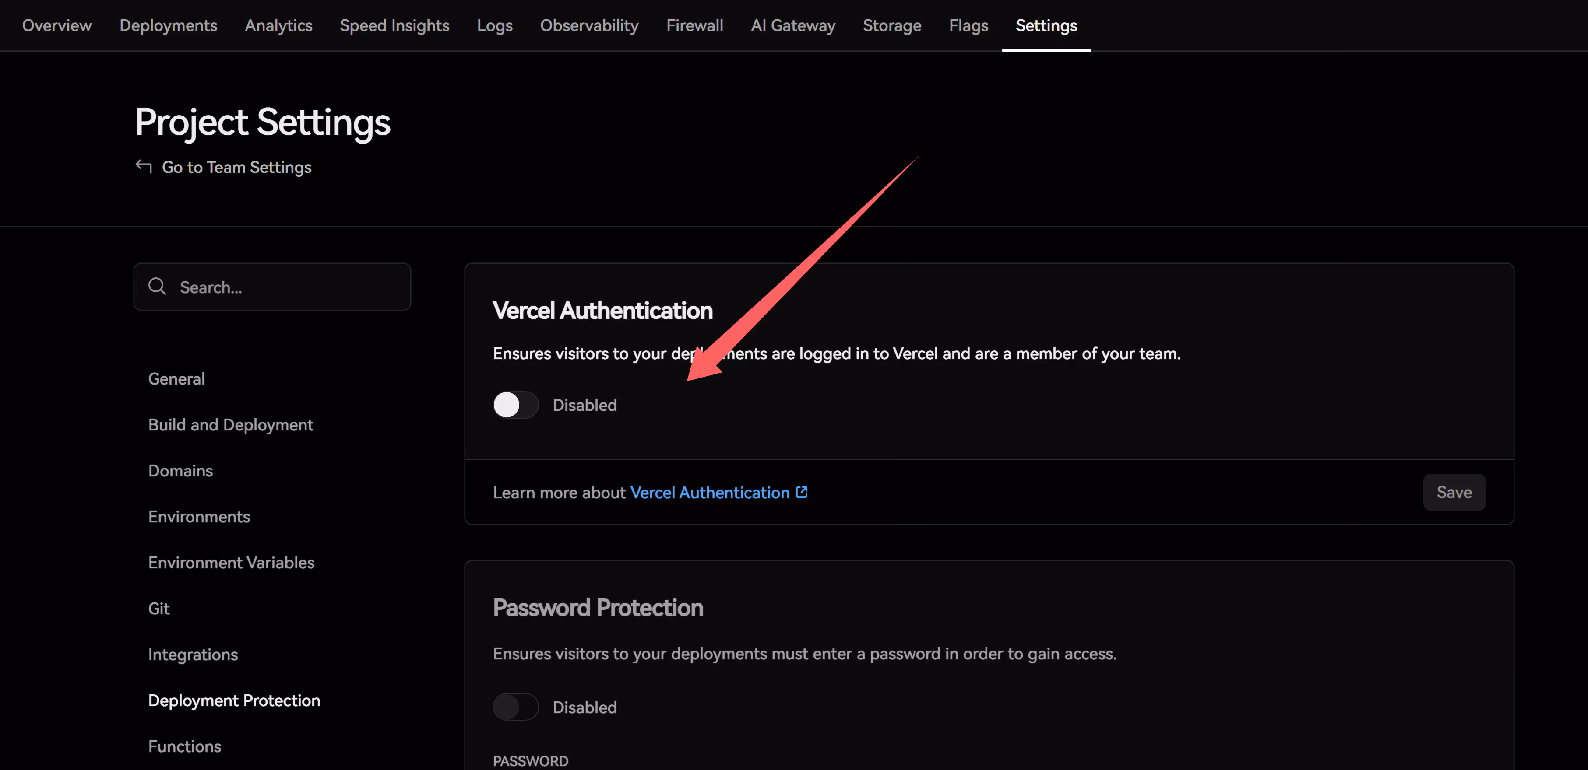The width and height of the screenshot is (1588, 770).
Task: Open the AI Gateway tab
Action: 793,25
